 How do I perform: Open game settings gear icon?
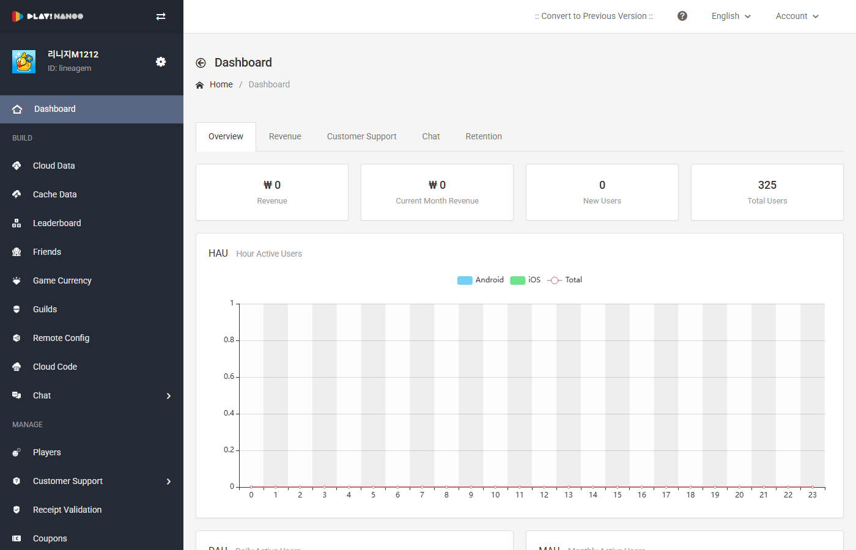click(161, 62)
